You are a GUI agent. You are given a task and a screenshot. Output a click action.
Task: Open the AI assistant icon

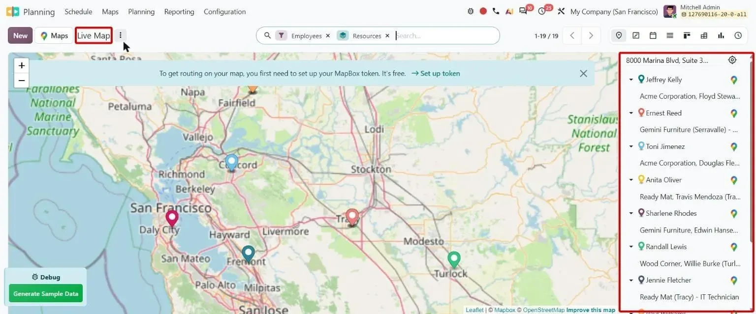coord(509,11)
